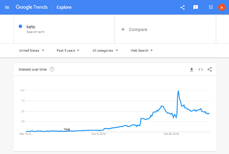Open the send feedback icon
Viewport: 229px width, 154px height.
(x=196, y=7)
